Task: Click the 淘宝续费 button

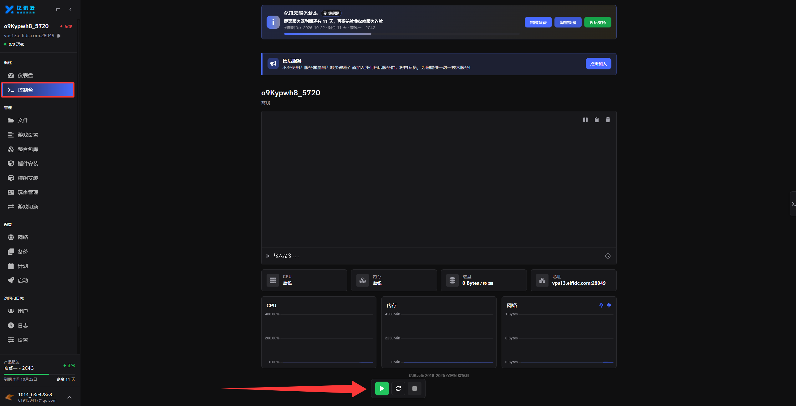Action: pyautogui.click(x=568, y=22)
